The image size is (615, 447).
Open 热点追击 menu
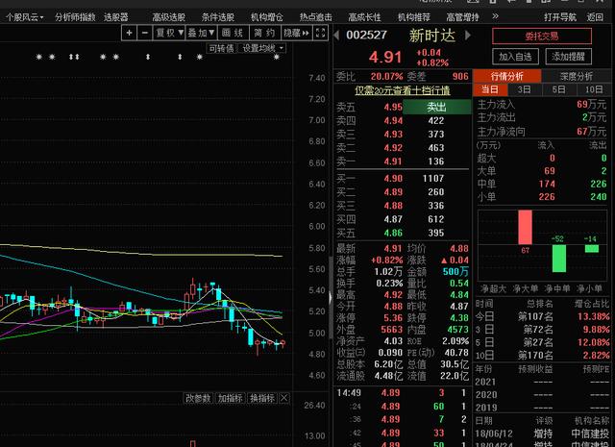[316, 17]
